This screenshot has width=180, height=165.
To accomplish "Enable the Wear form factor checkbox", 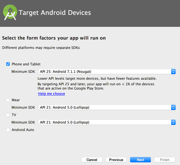I will tap(8, 100).
